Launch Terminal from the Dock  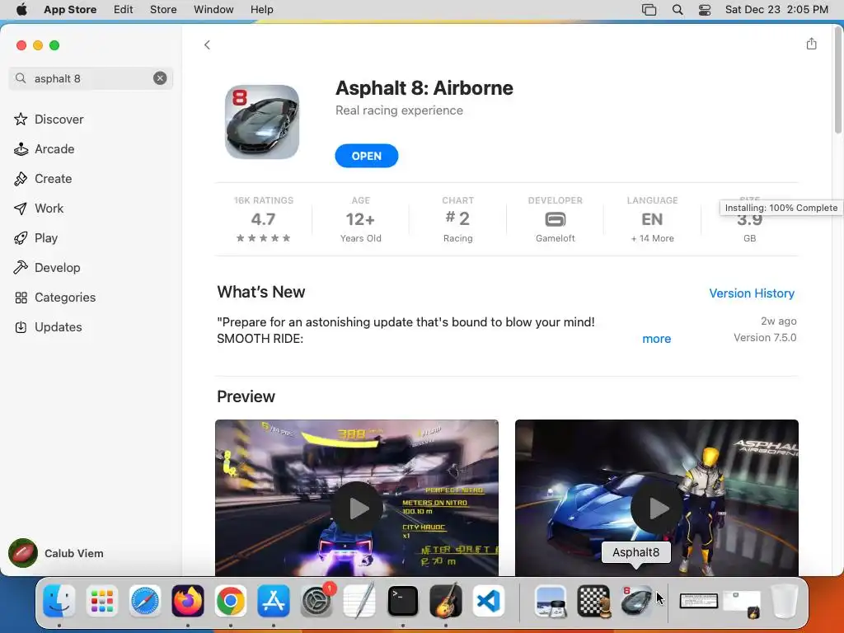[402, 601]
